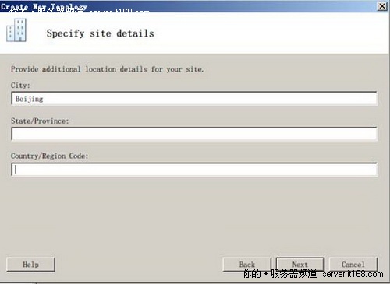Proceed with the Next button
Viewport: 390px width, 284px height.
[300, 265]
